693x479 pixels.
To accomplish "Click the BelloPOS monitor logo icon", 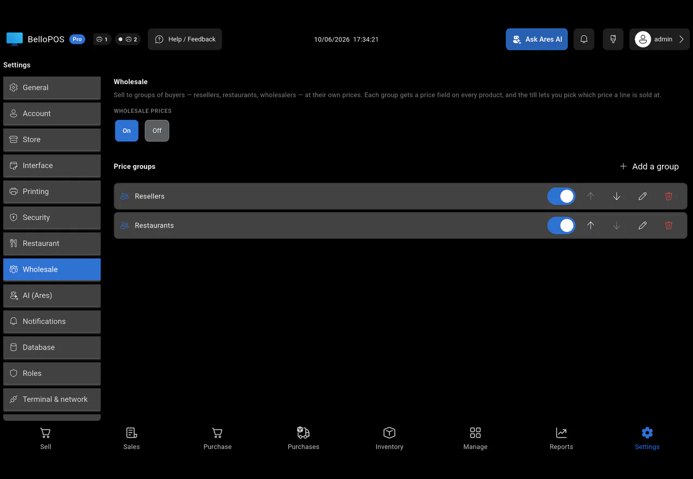I will click(15, 39).
